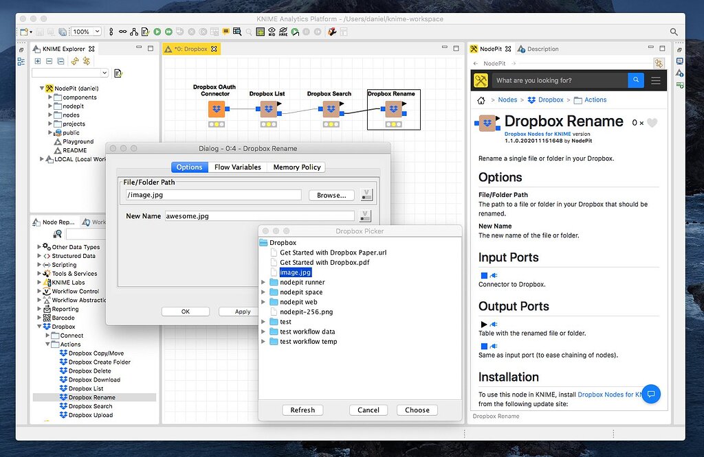Click the flow variable button beside File/Folder Path

pyautogui.click(x=367, y=195)
